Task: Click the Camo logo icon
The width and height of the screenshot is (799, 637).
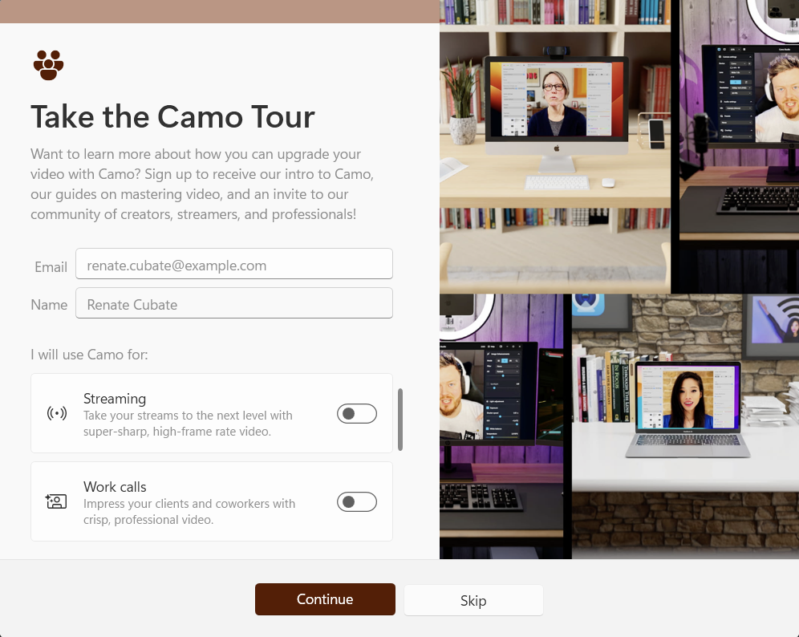Action: click(x=48, y=65)
